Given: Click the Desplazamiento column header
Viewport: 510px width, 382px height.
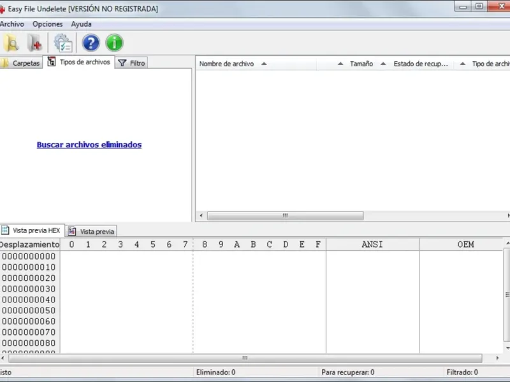Looking at the screenshot, I should point(29,244).
